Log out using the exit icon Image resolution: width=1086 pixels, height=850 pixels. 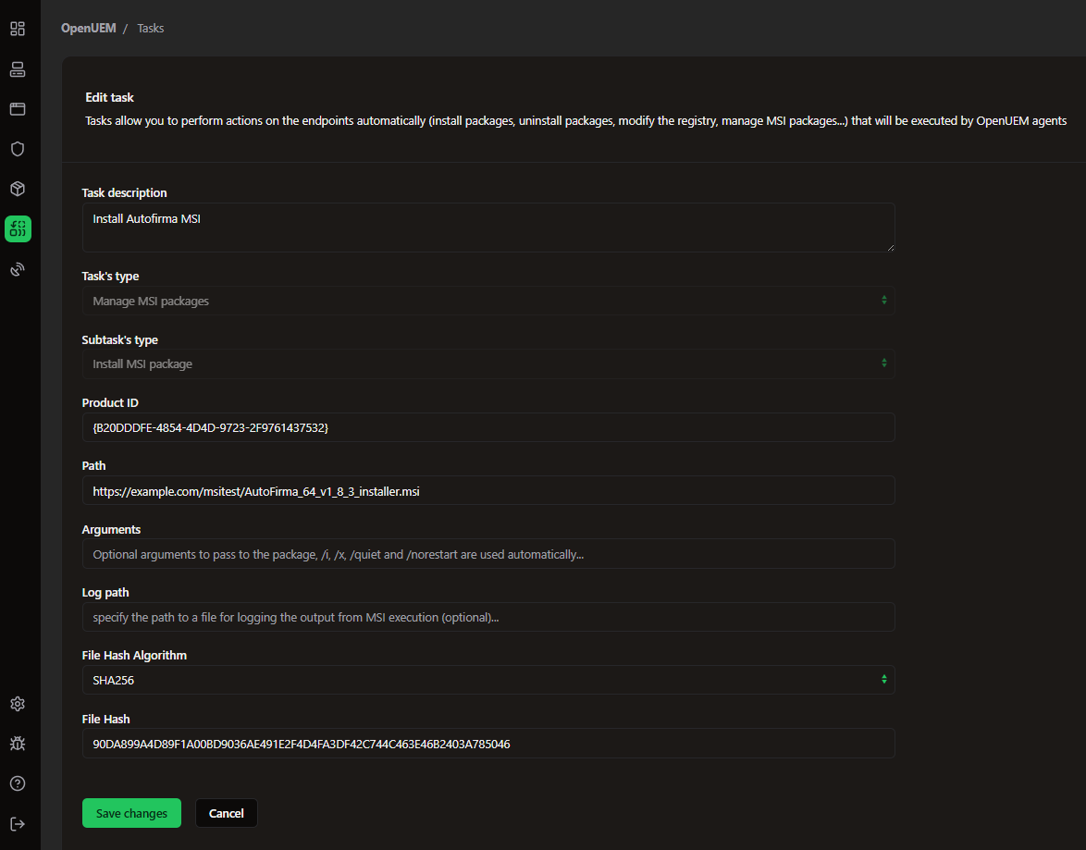point(18,824)
